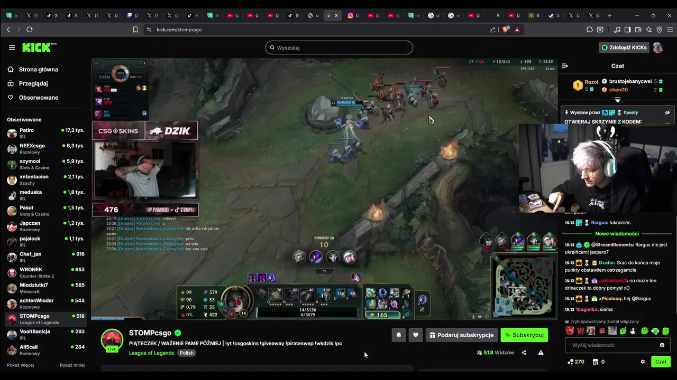Open VooltBanicja channel in followed list

(45, 335)
